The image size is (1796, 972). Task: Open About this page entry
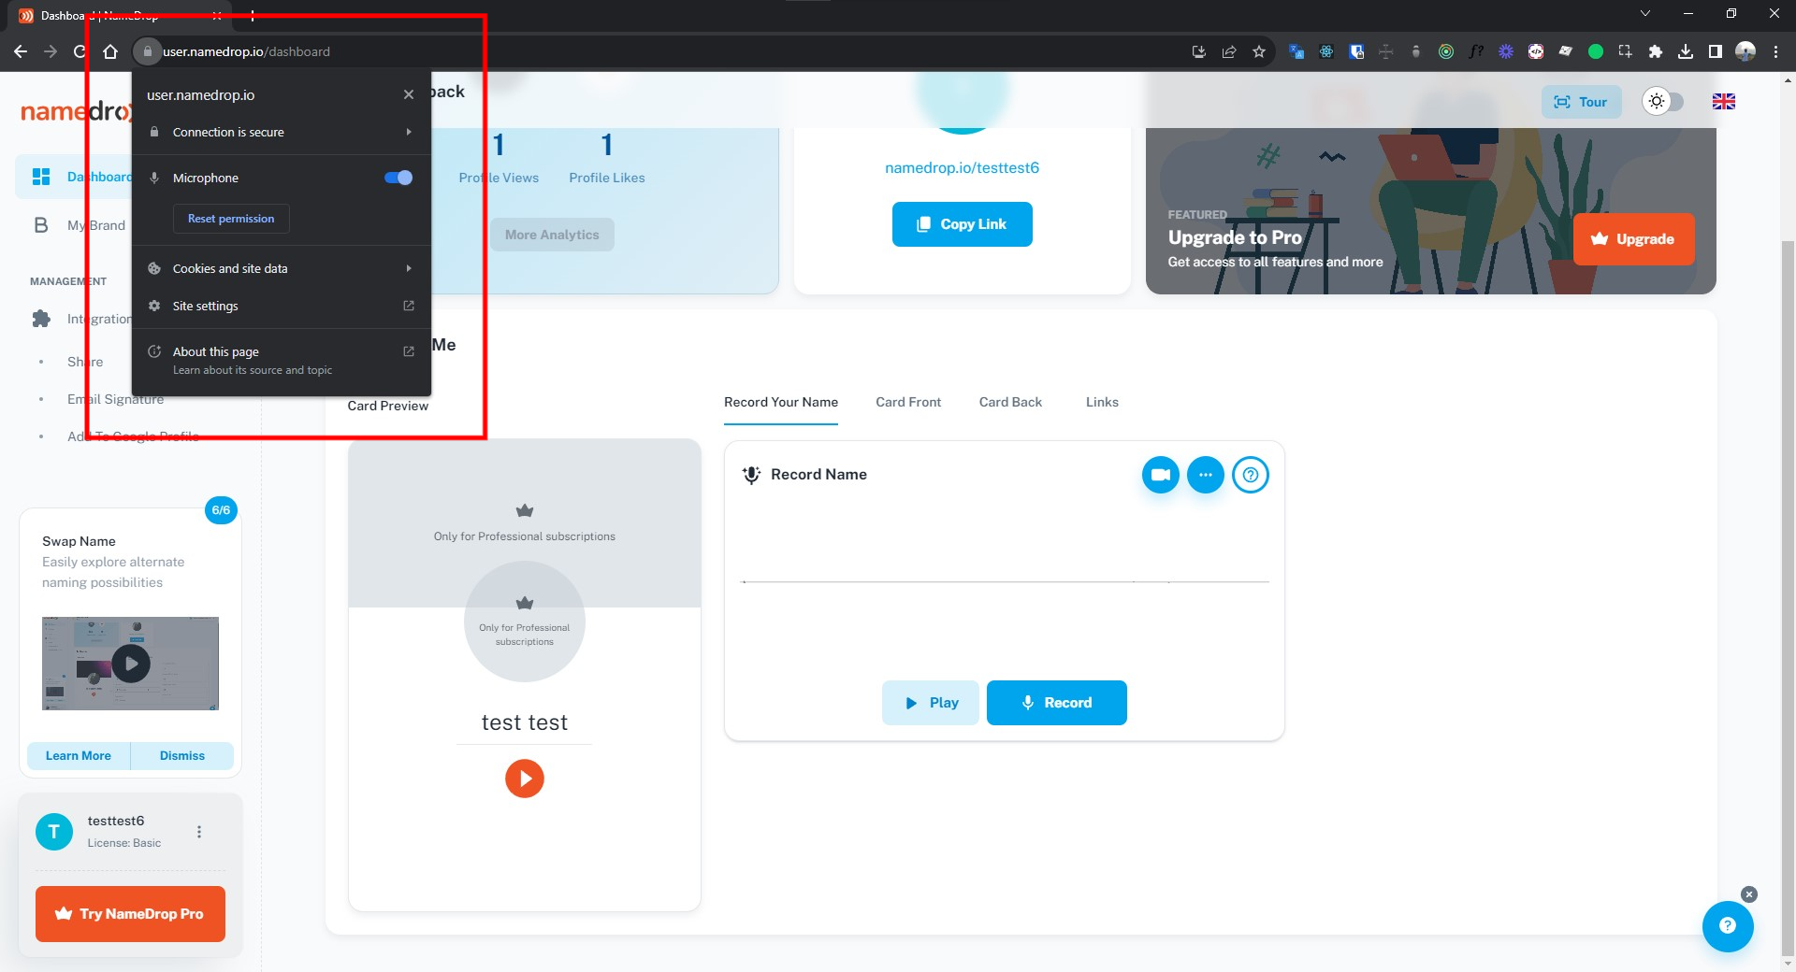(282, 360)
